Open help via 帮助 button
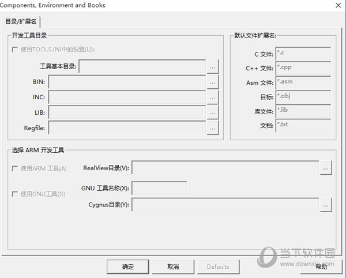The image size is (346, 278). point(321,266)
